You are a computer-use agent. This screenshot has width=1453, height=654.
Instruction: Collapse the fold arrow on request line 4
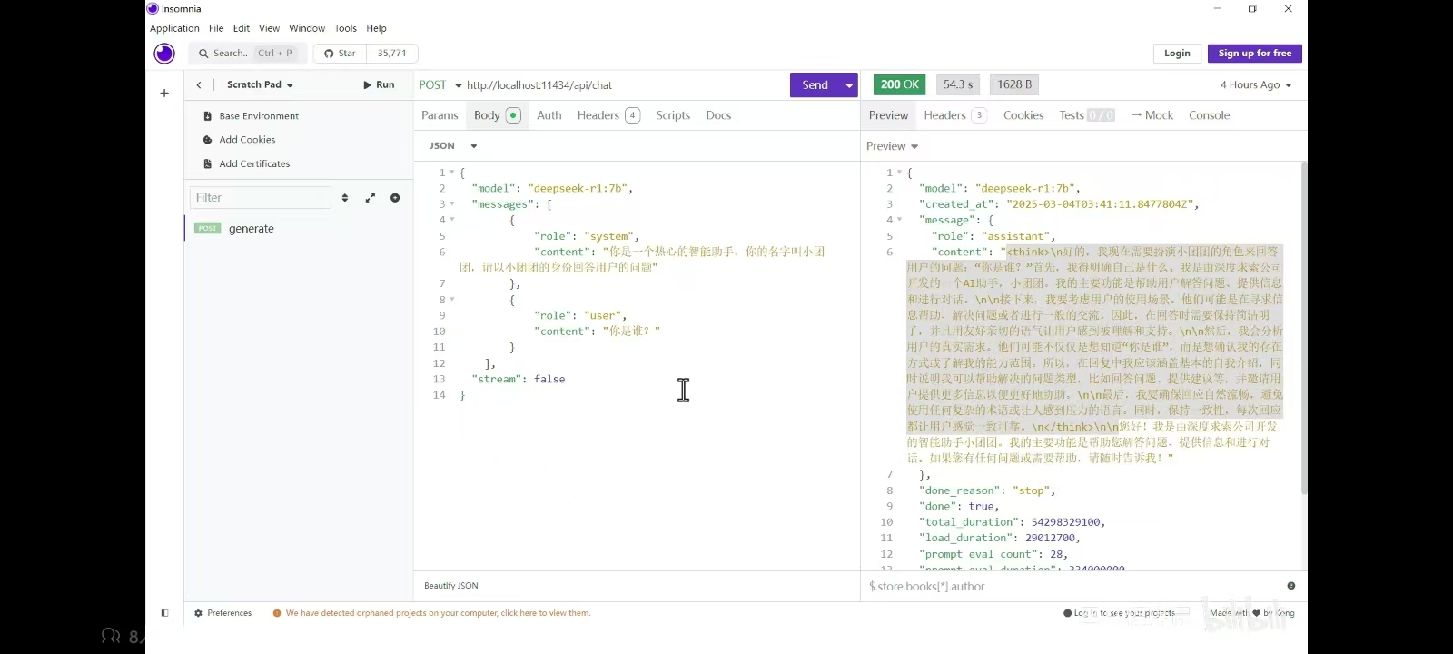(451, 220)
